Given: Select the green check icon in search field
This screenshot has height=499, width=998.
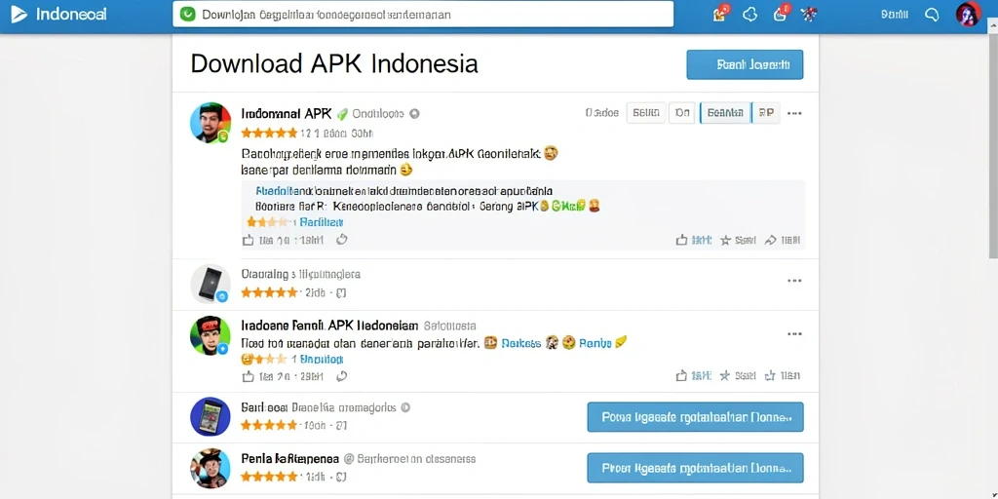Looking at the screenshot, I should pyautogui.click(x=188, y=14).
